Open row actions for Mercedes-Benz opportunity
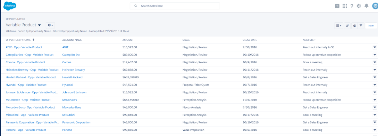Image resolution: width=378 pixels, height=136 pixels. coord(375,107)
